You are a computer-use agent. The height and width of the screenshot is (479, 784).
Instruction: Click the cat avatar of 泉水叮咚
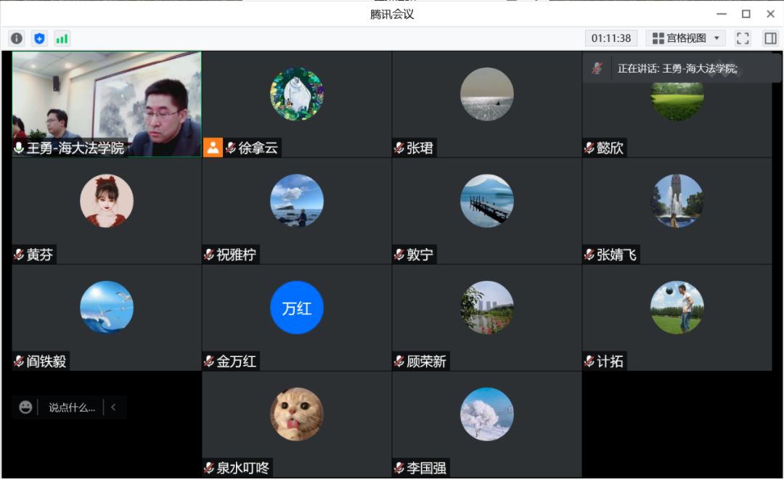click(x=296, y=414)
